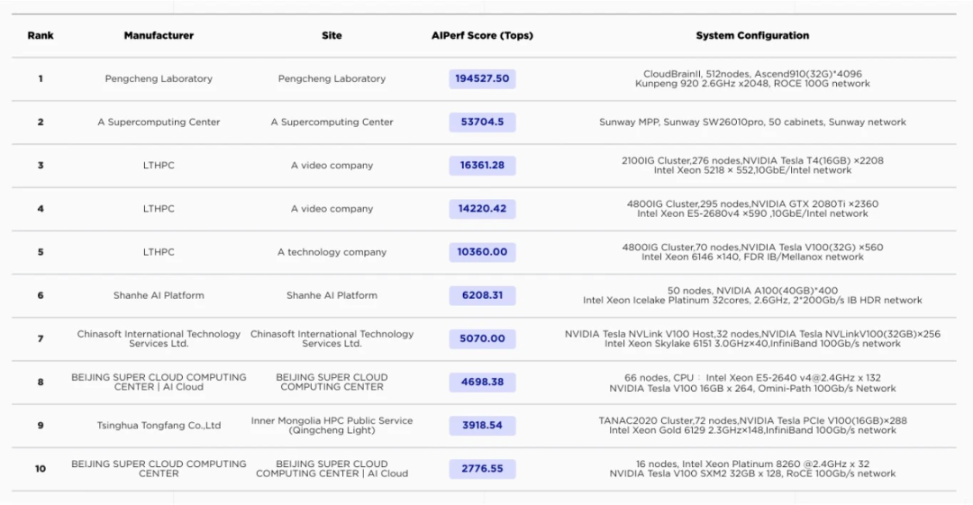Click A Supercomputing Center manufacturer cell
The height and width of the screenshot is (505, 973).
pos(159,122)
